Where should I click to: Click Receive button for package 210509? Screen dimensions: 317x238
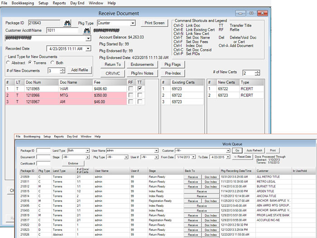pos(193,177)
